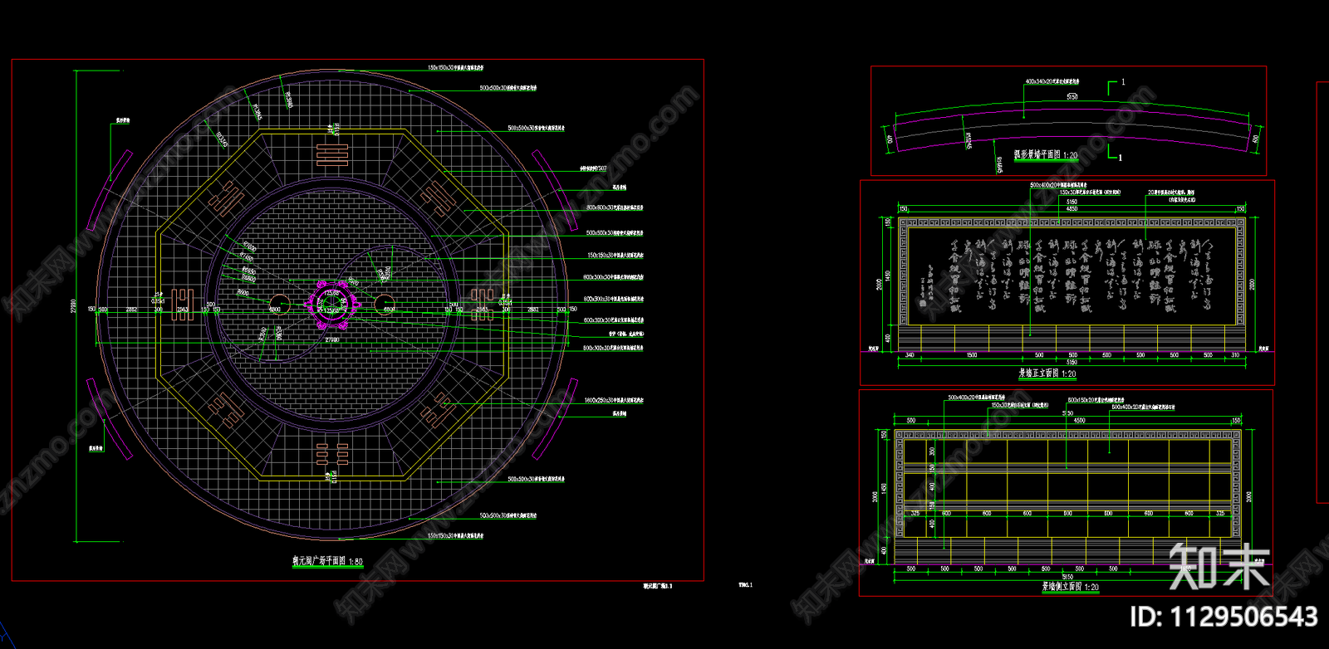Pick the right 2000 height dimension in side elevation
1329x649 pixels.
pos(1248,495)
